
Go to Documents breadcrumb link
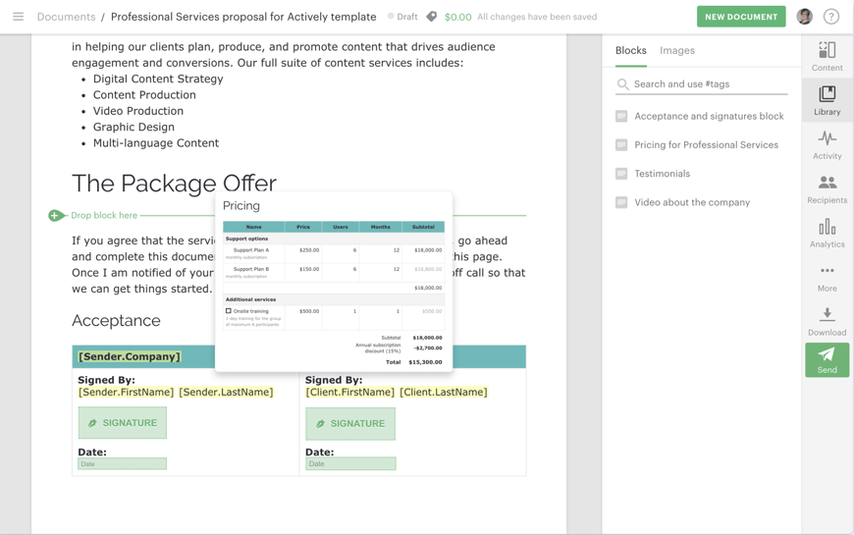66,17
